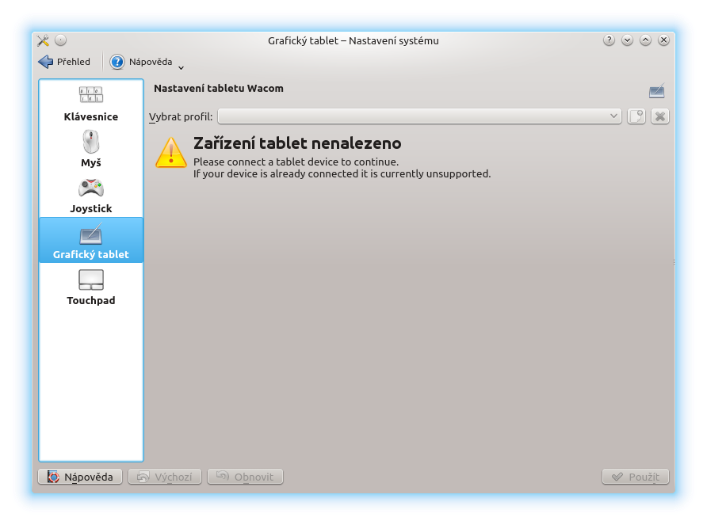
Task: Open the Touchpad settings module
Action: coord(91,287)
